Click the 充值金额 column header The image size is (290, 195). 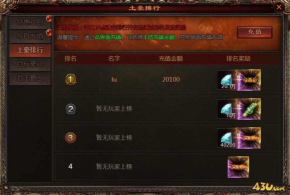point(171,59)
